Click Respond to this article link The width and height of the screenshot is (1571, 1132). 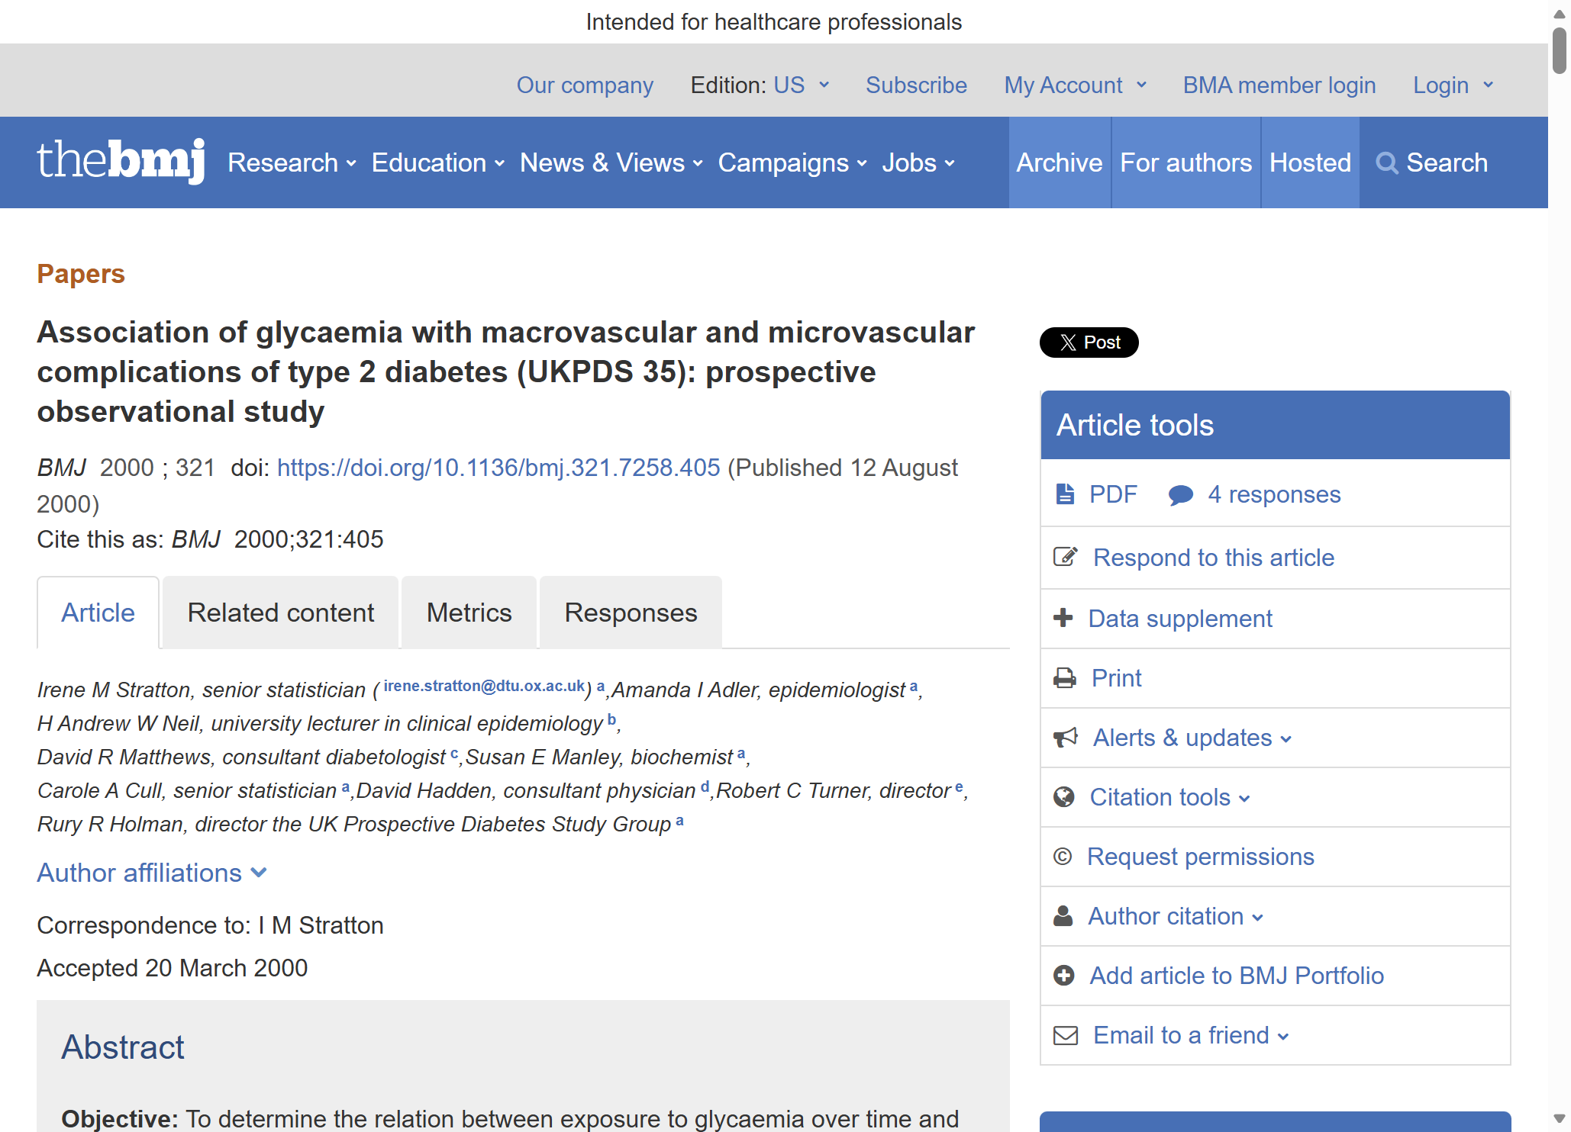1214,558
